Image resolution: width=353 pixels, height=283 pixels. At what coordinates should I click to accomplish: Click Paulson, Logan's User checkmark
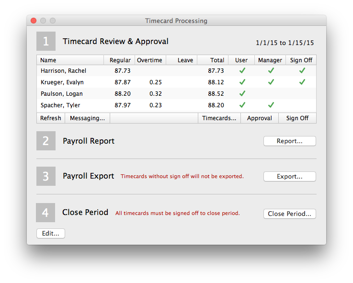click(242, 93)
